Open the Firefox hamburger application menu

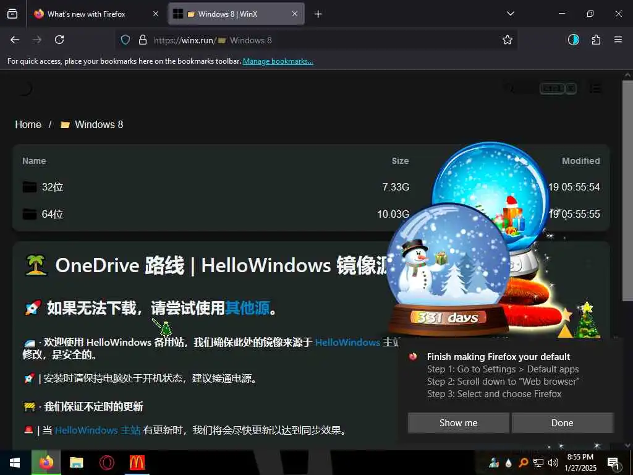pos(618,40)
